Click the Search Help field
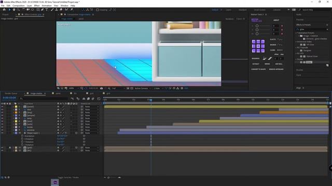Screen dimensions: 332x186 pos(314,10)
